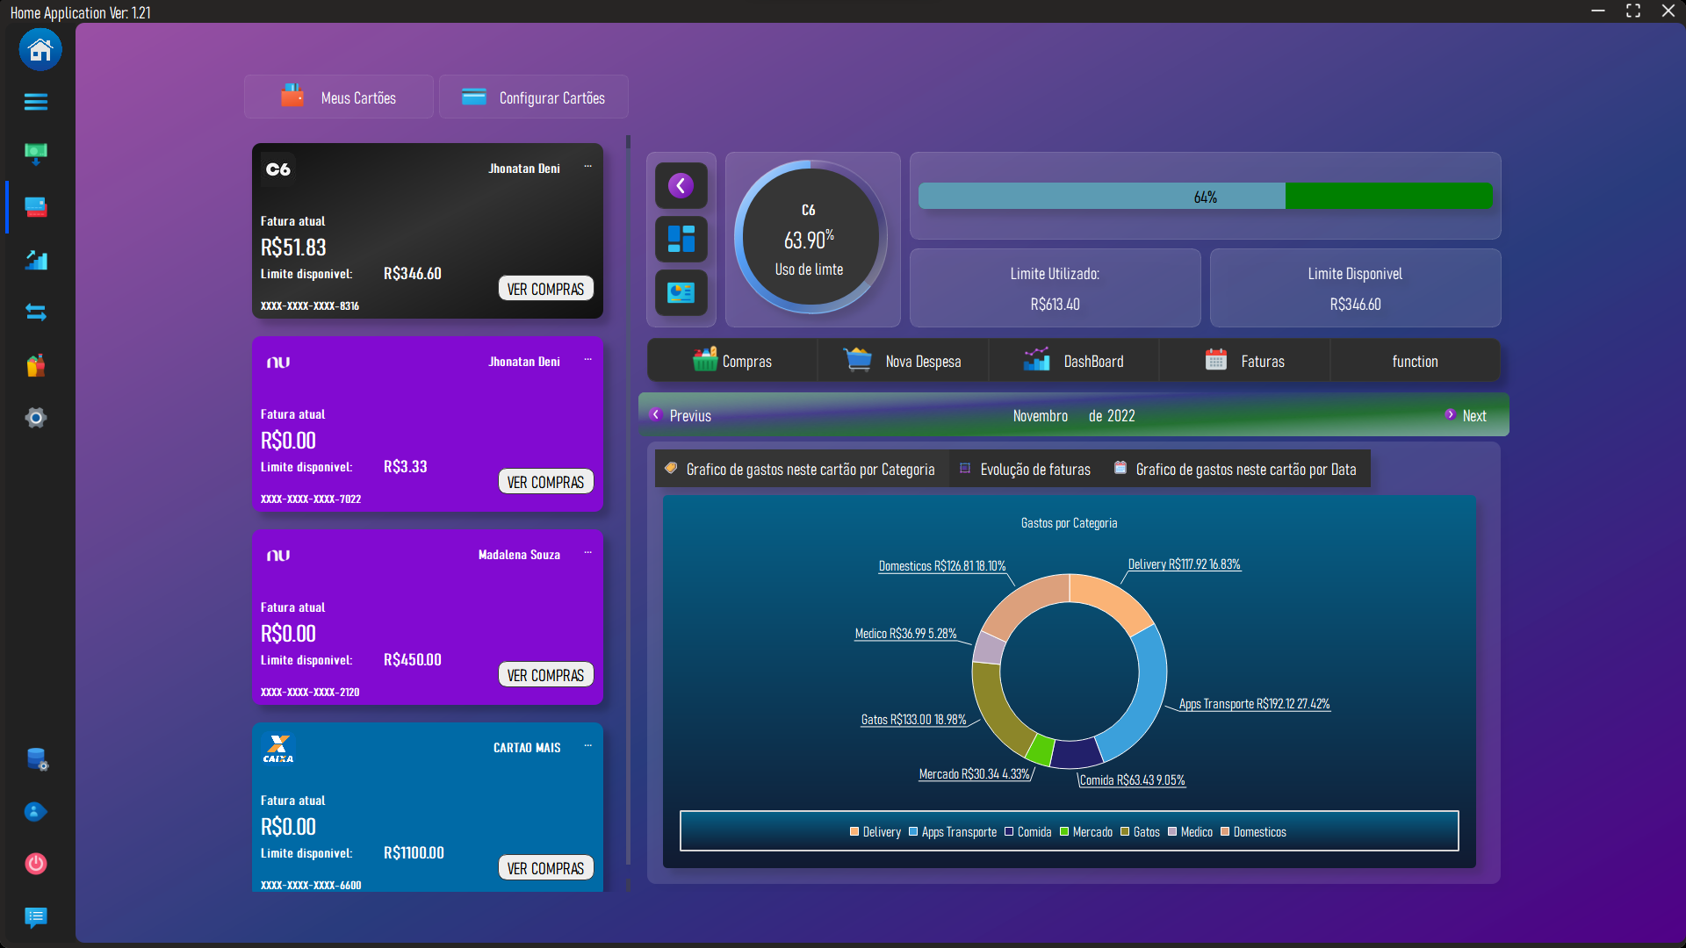Click VER COMPRAS on Madalena Souza card
Screen dimensions: 1686x948
(x=546, y=675)
